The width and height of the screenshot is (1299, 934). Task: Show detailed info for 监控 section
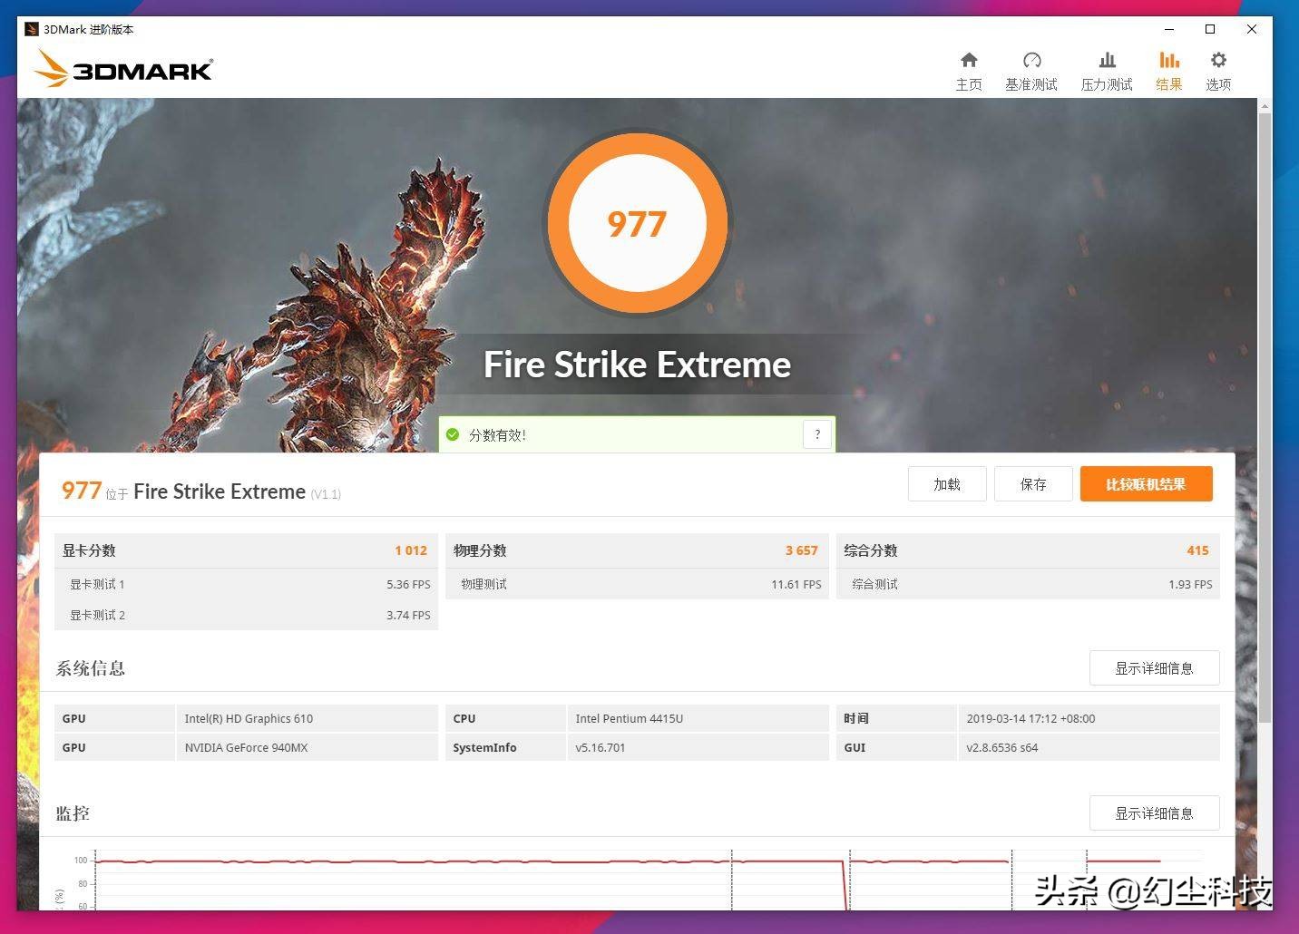point(1154,813)
